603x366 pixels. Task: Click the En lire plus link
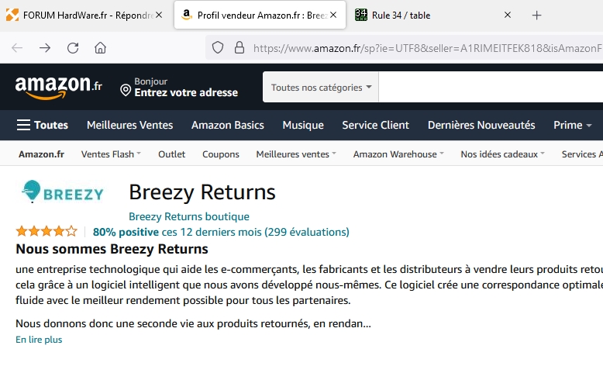click(x=39, y=340)
